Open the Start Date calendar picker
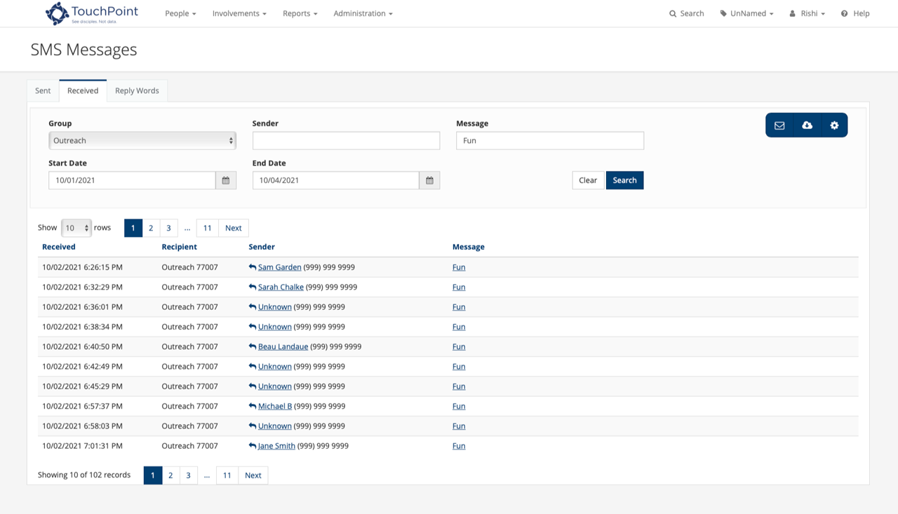This screenshot has height=514, width=898. 226,180
